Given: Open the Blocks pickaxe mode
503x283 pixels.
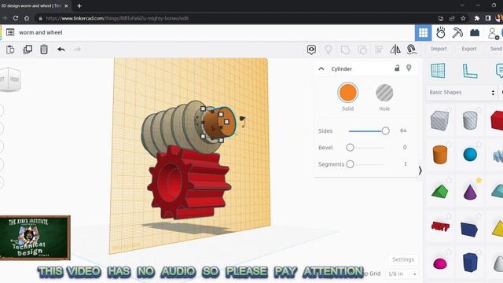Looking at the screenshot, I should click(457, 33).
